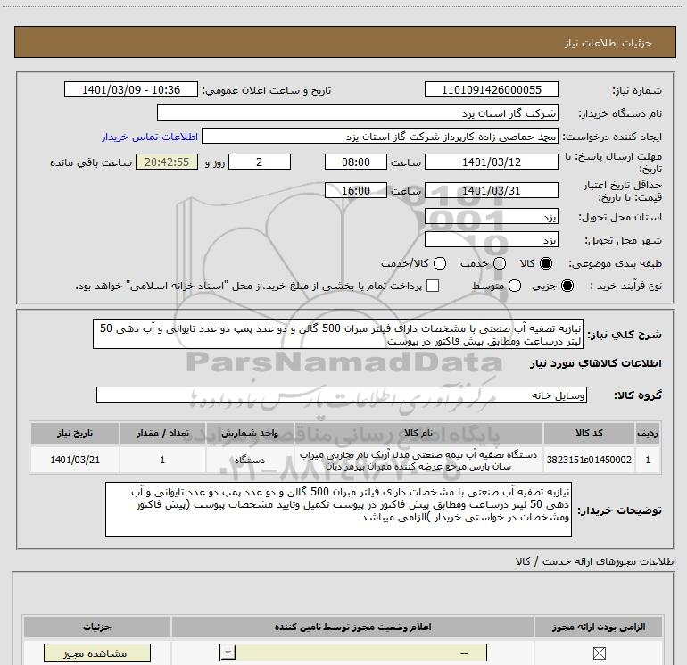
Task: Click the جزئیات column header in license table
Action: pos(97,627)
